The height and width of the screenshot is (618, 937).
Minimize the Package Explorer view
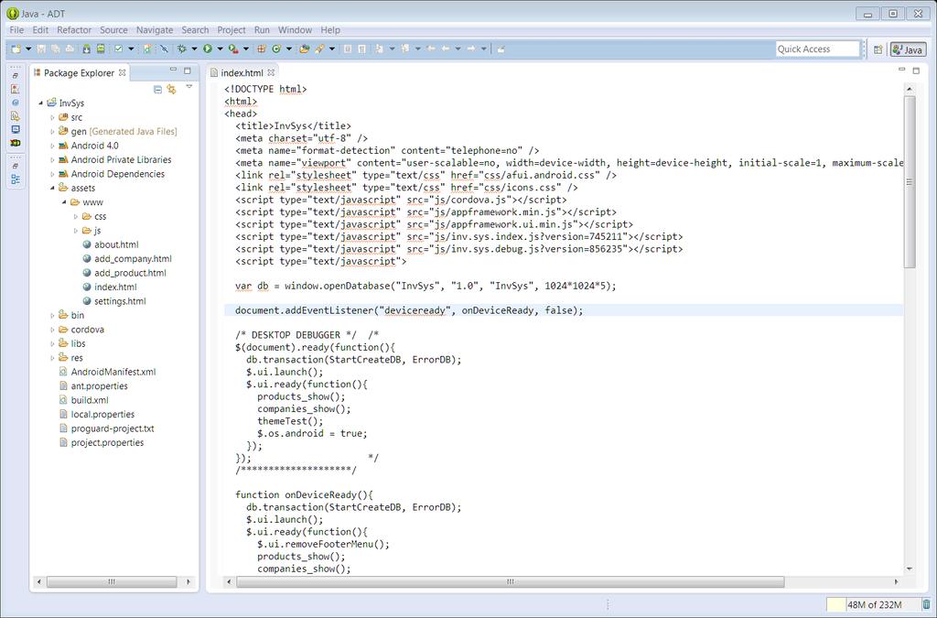(x=173, y=70)
